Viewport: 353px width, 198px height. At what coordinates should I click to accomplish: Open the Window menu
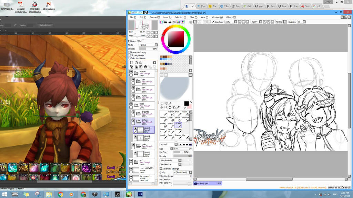[x=217, y=17]
